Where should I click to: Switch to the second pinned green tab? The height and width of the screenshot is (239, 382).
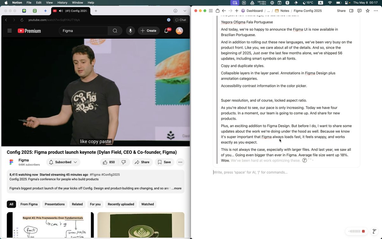[x=35, y=11]
